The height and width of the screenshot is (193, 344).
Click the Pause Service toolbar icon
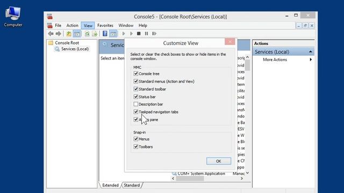tap(146, 33)
